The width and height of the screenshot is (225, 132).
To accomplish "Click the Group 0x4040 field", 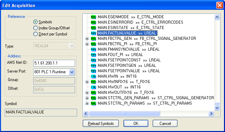I will 54,81.
